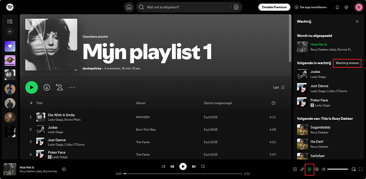Viewport: 366px width, 179px height.
Task: Select 'Ga Dan!' in the queue
Action: coord(328,144)
